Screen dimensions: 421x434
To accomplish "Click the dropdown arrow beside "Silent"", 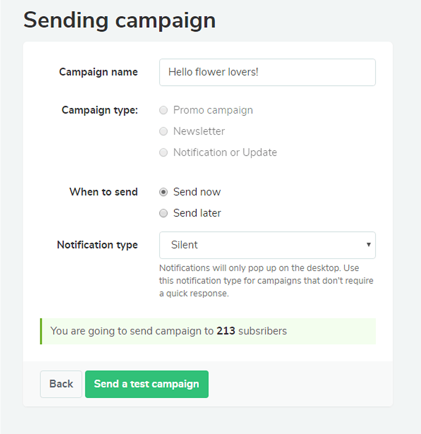I will pyautogui.click(x=368, y=245).
